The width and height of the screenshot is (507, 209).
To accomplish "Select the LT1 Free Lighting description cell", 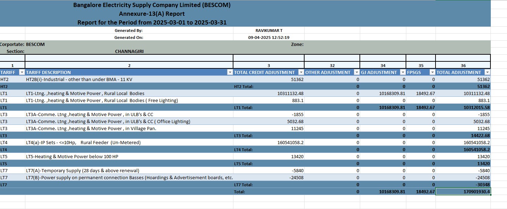I will 129,100.
